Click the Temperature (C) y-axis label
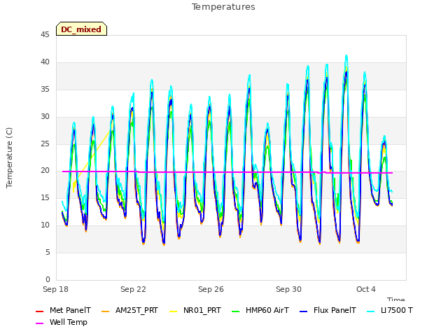 coord(9,157)
